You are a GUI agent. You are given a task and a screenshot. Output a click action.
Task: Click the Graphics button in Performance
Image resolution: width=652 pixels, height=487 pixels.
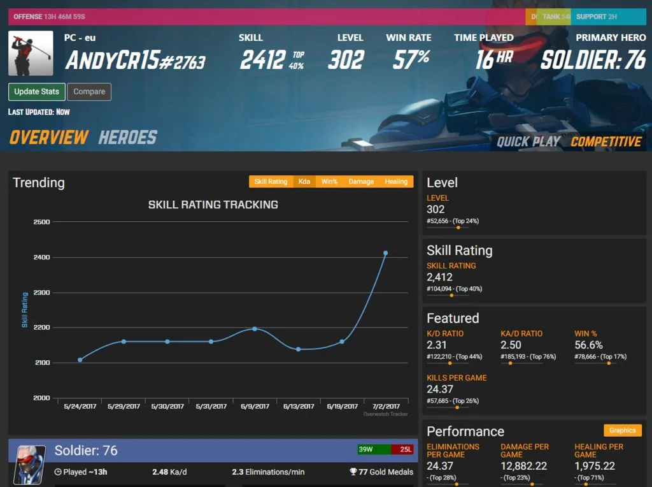pyautogui.click(x=623, y=430)
